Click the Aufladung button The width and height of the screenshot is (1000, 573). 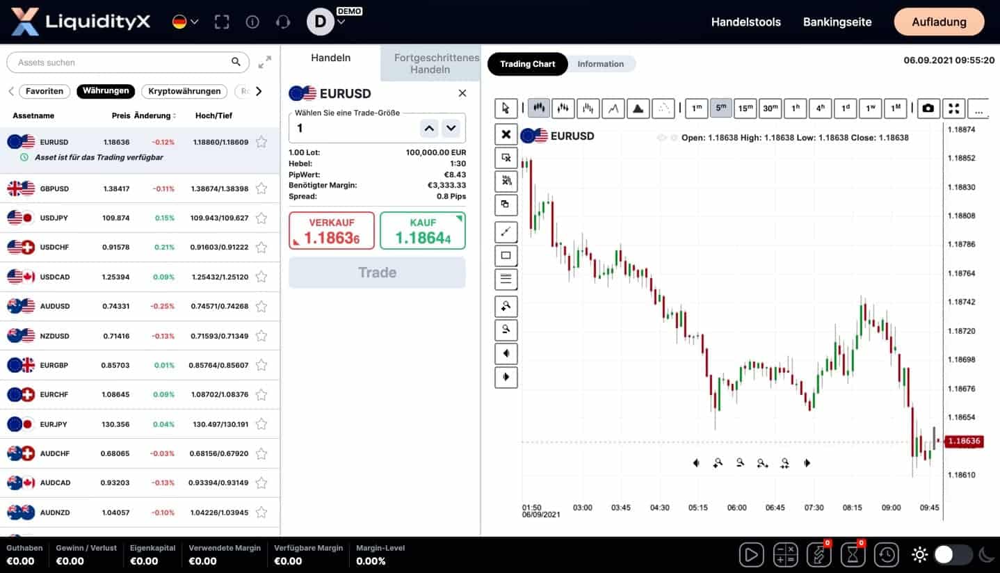pos(939,22)
